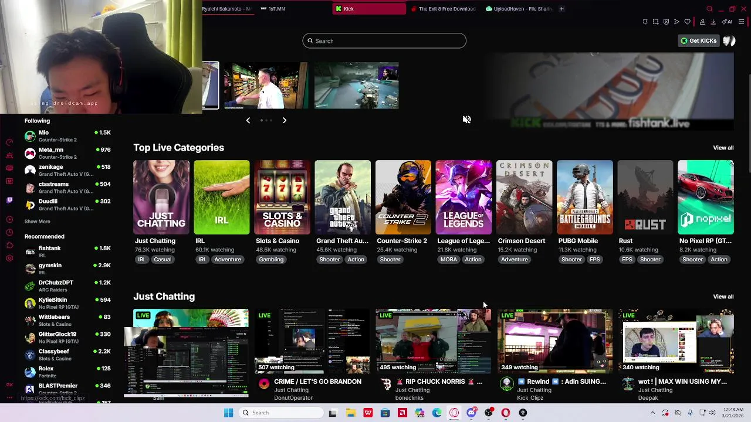View all Top Live Categories
Screen dimensions: 751x422
point(723,148)
